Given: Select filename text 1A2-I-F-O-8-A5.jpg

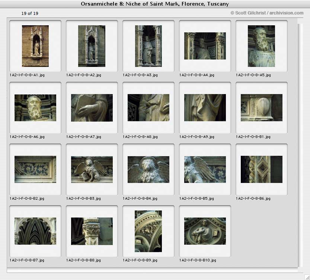Looking at the screenshot, I should point(253,75).
